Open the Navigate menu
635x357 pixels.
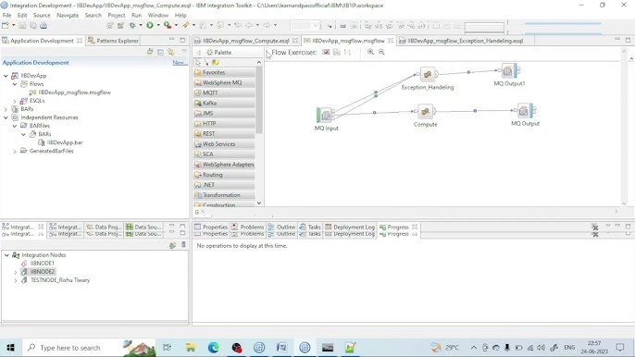point(68,15)
